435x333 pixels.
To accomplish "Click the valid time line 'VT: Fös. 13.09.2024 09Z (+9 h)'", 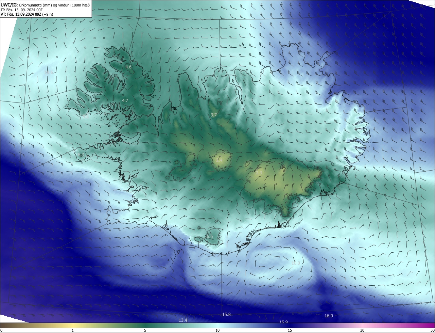I will click(x=27, y=14).
